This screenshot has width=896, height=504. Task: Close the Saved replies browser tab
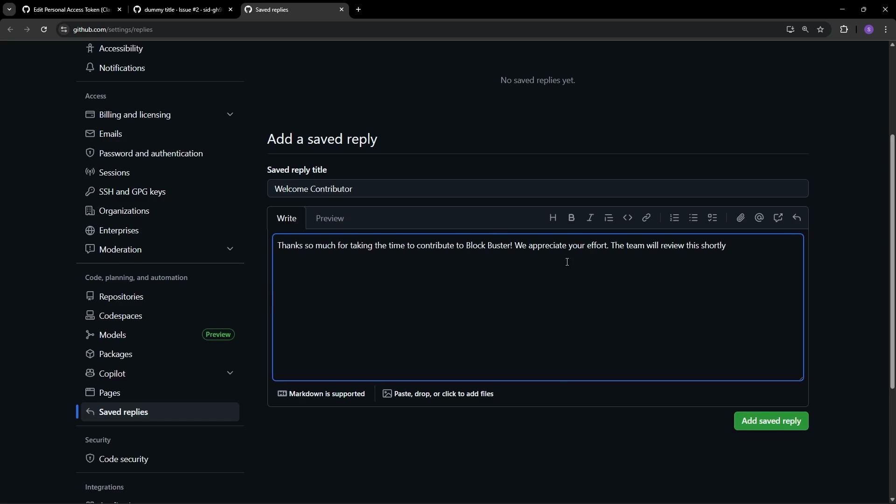[342, 9]
